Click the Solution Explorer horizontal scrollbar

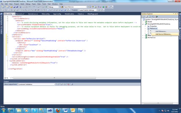pos(158,103)
